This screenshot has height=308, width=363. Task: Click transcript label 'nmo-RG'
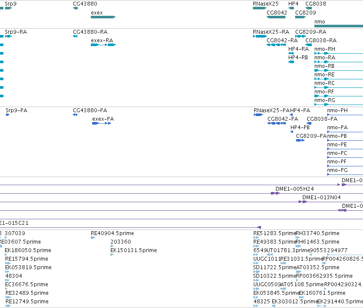click(325, 101)
